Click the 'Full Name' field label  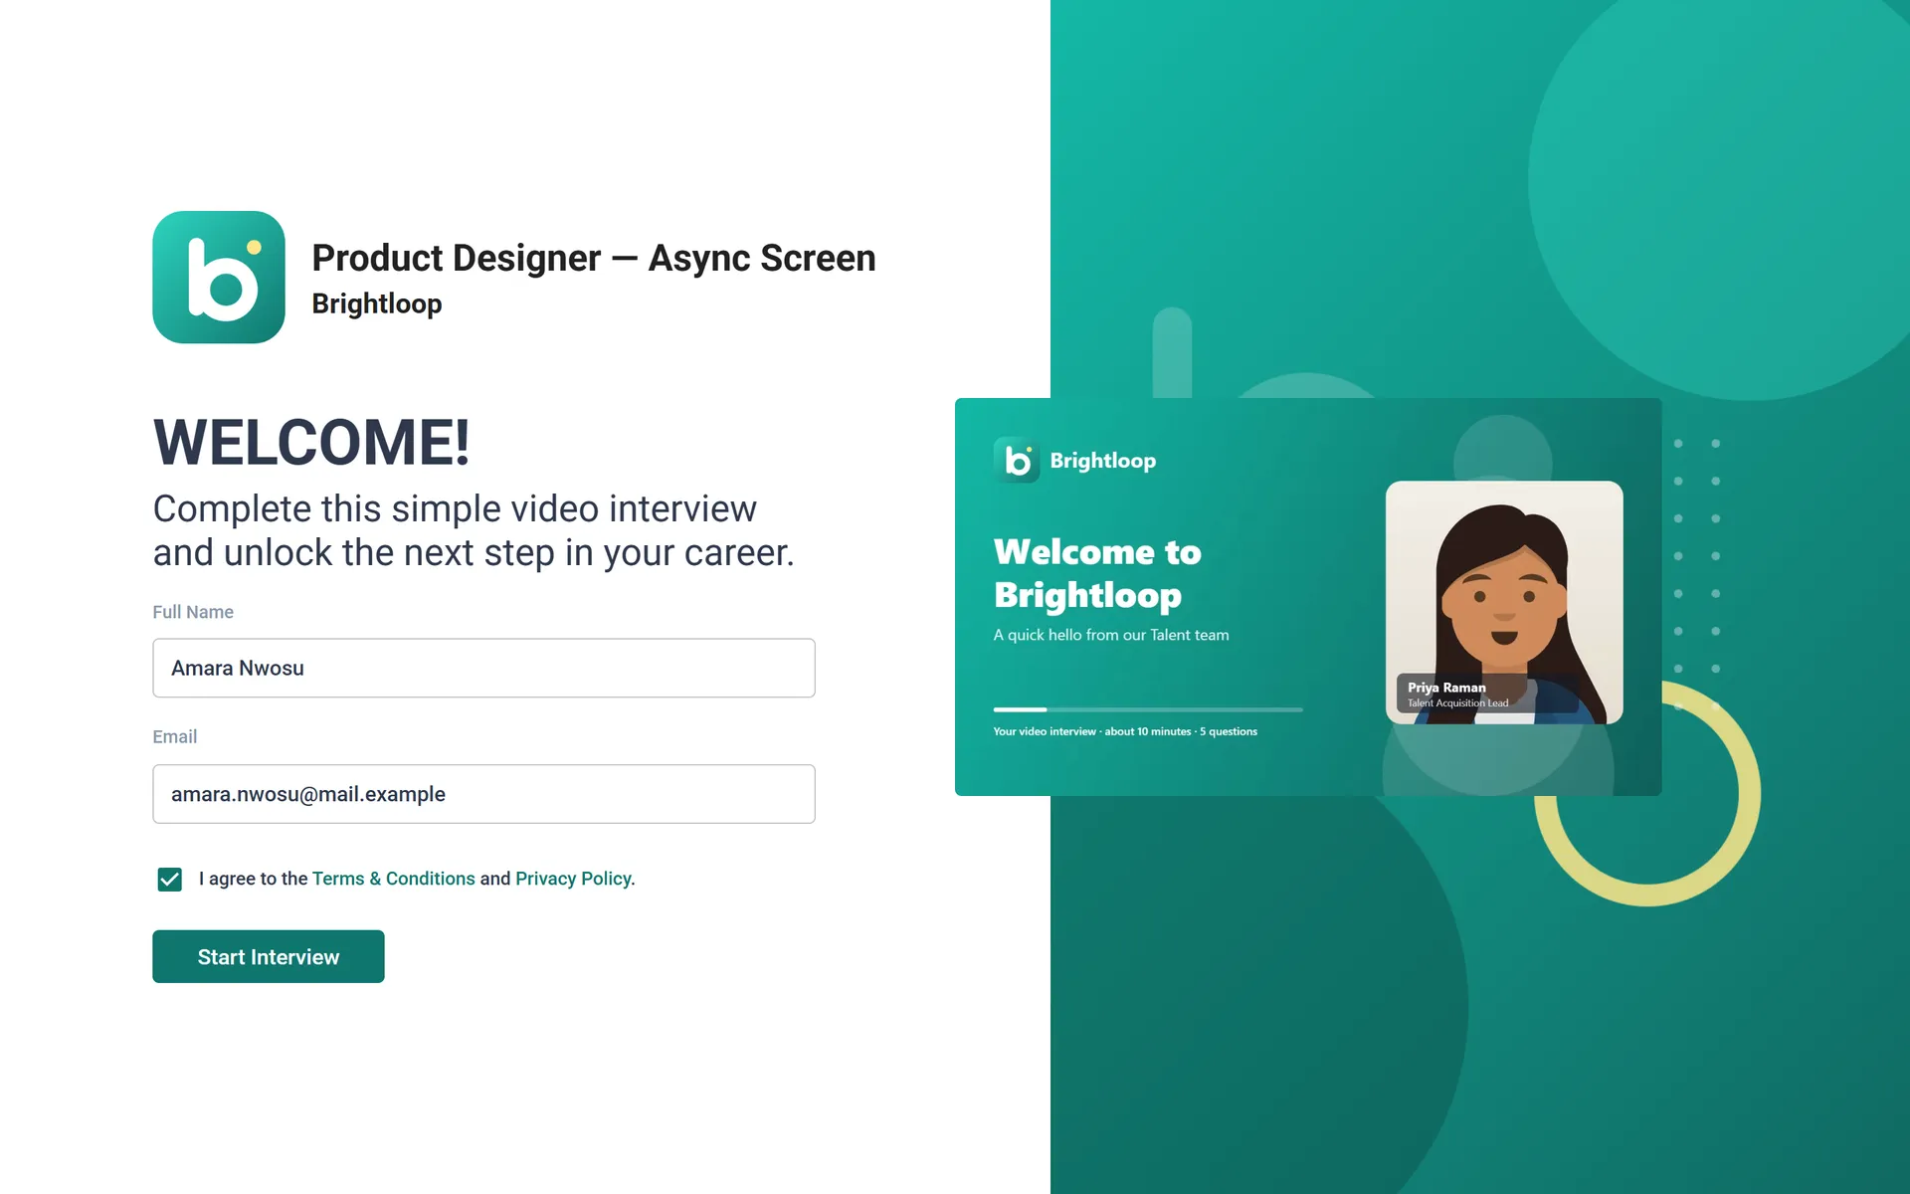point(193,612)
